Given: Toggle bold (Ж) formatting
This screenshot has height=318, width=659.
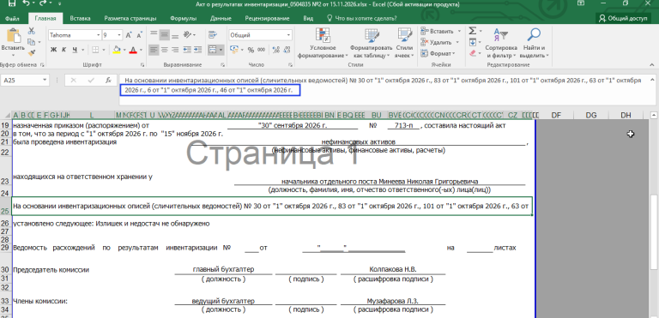Looking at the screenshot, I should (x=54, y=50).
